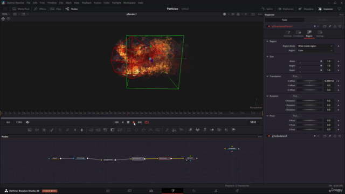This screenshot has height=194, width=345.
Task: Switch to the Edit page icon
Action: (151, 191)
